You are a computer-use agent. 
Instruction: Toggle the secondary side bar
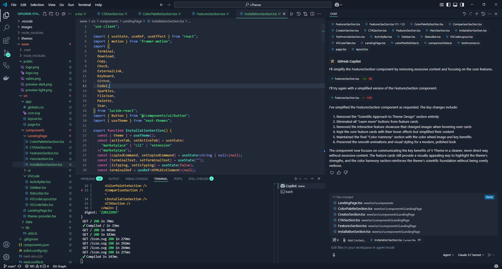[x=462, y=5]
